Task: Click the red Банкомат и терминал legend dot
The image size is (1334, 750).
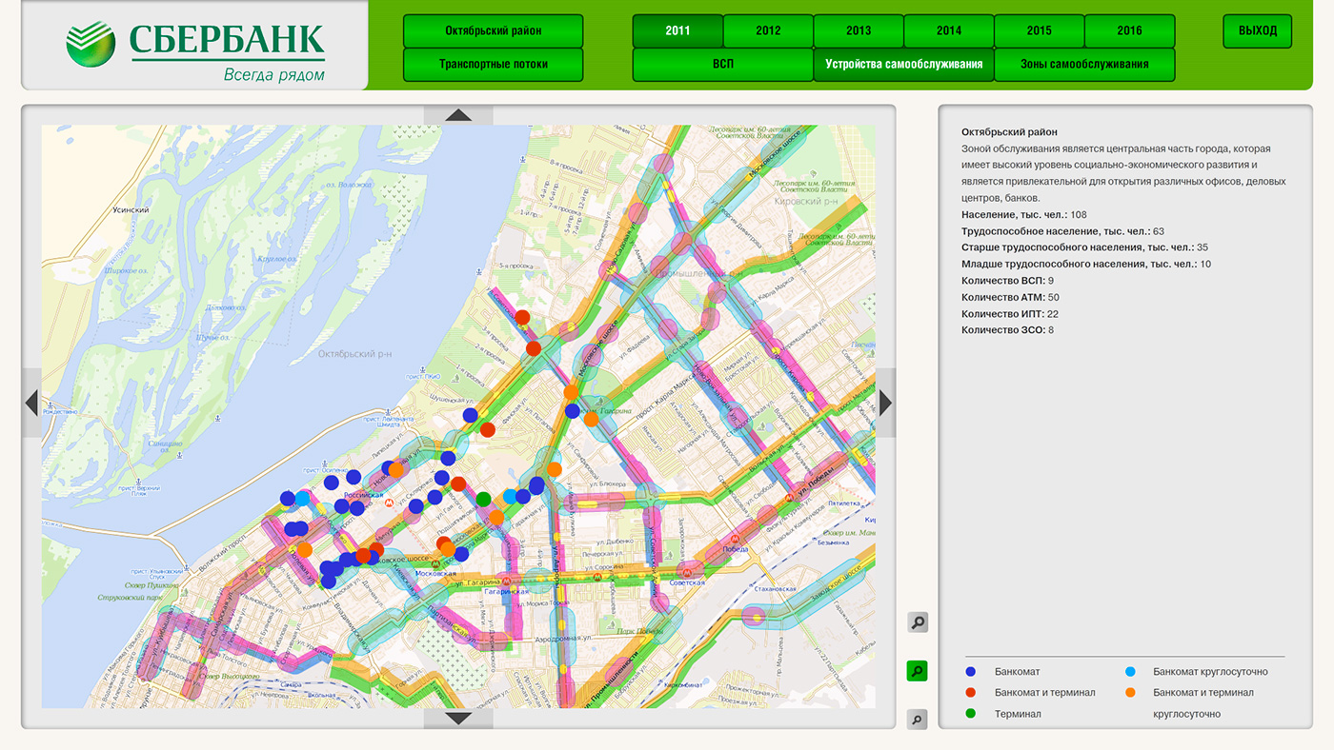Action: 971,693
